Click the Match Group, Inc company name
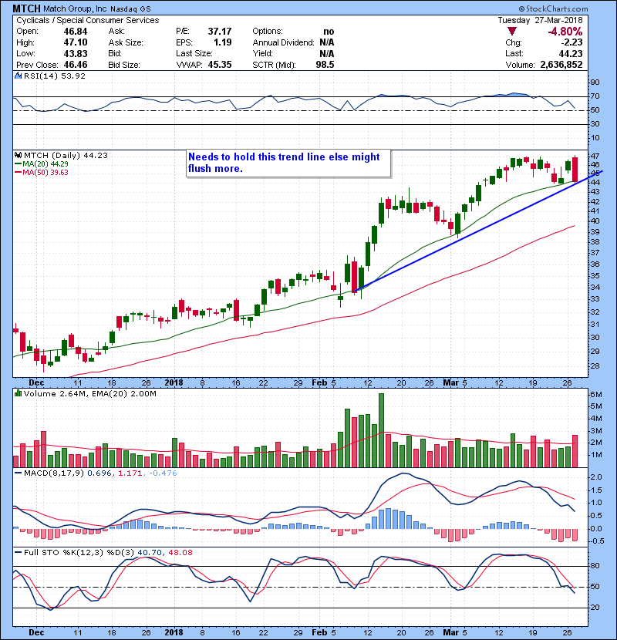Viewport: 617px width, 640px height. point(75,8)
